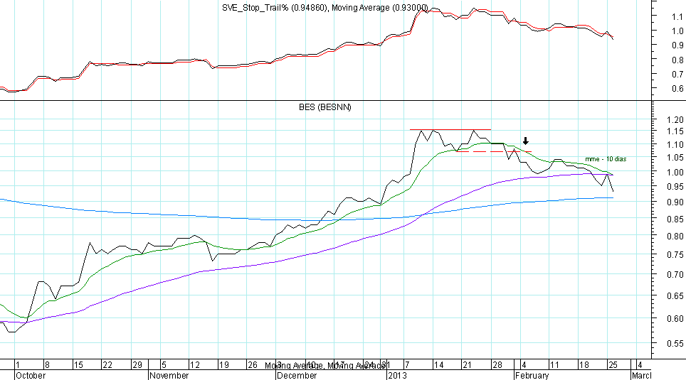Select the 1.00 price axis label

675,172
